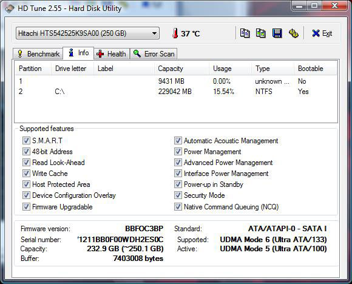Screen dimensions: 352x284
Task: Open the Hitachi drive selection dropdown
Action: [x=87, y=33]
